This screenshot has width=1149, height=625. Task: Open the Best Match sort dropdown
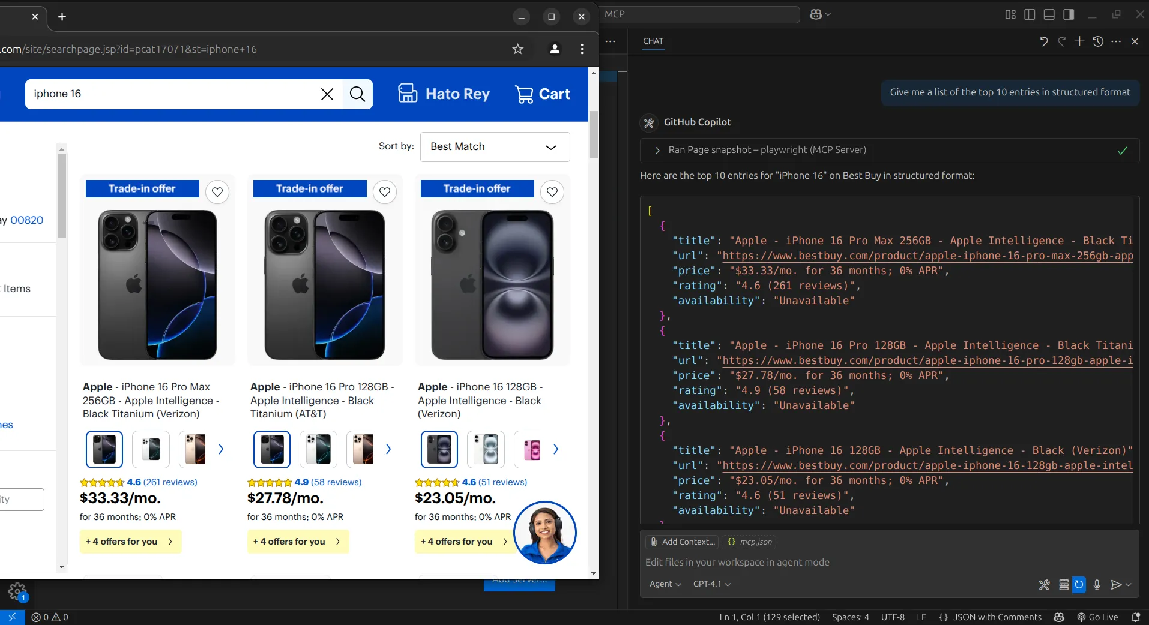495,147
